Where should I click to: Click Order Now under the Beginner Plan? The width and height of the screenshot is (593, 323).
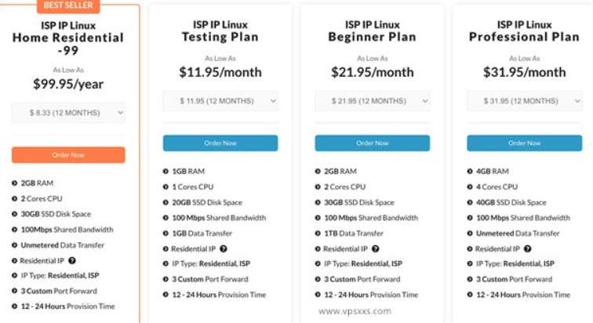coord(372,143)
